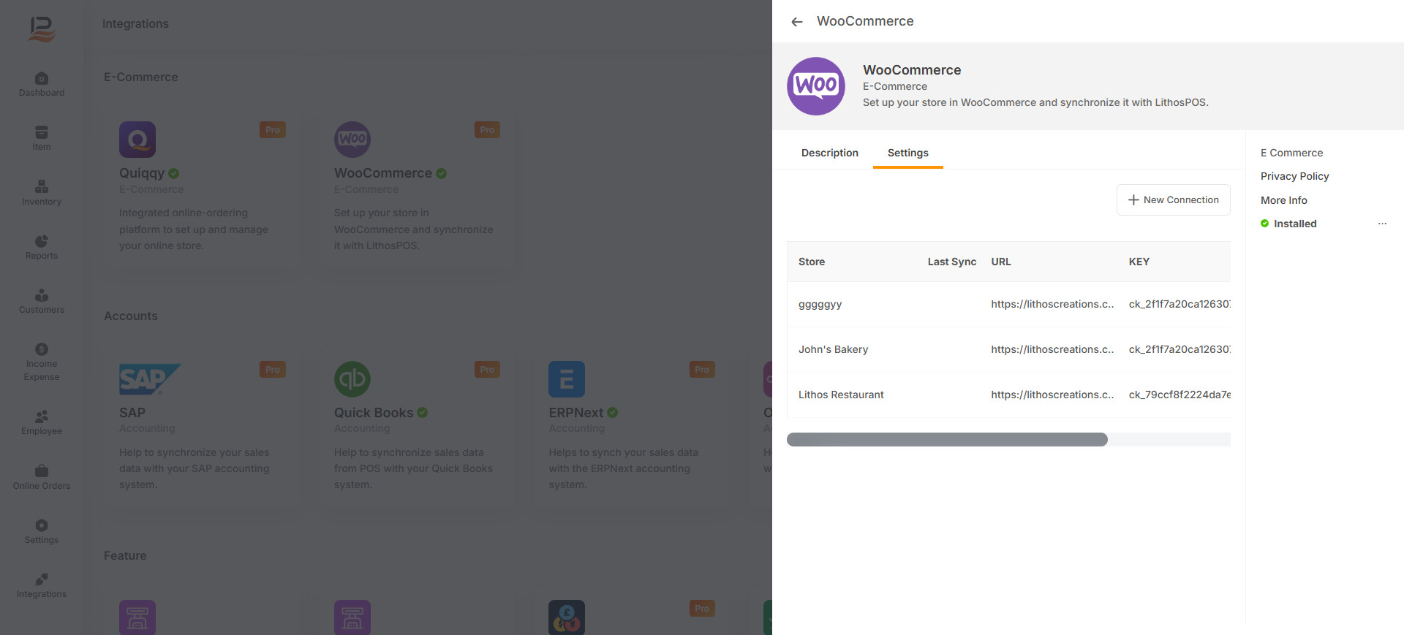Open Item in the sidebar
Screen dimensions: 1404x635
pos(42,138)
